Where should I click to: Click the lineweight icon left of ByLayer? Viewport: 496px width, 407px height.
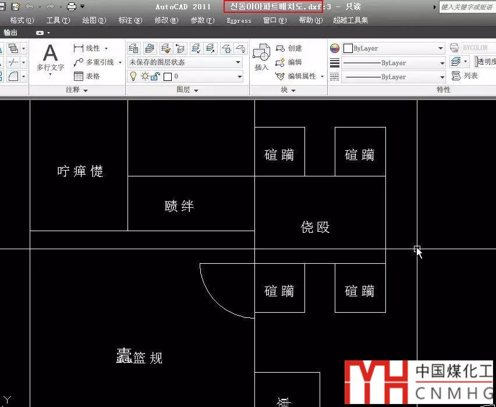(x=335, y=63)
